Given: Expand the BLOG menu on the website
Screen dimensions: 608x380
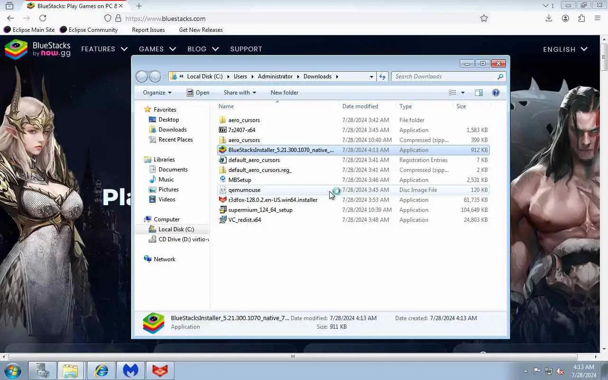Looking at the screenshot, I should click(203, 49).
